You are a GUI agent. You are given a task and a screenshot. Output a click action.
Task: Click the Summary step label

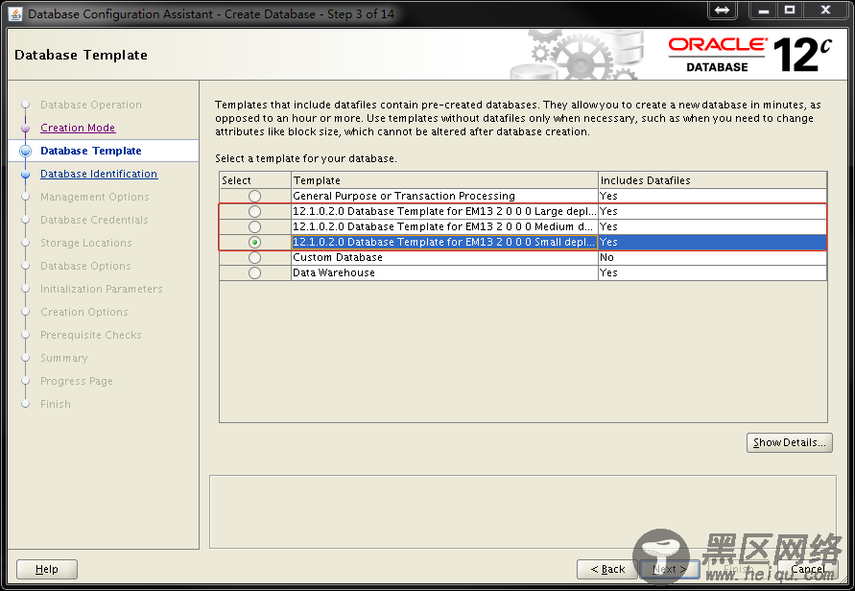[63, 358]
